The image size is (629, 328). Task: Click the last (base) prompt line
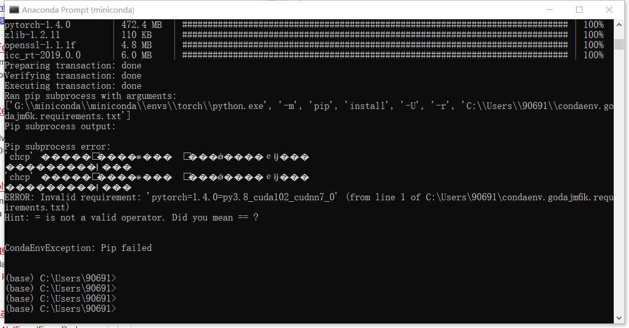point(59,308)
